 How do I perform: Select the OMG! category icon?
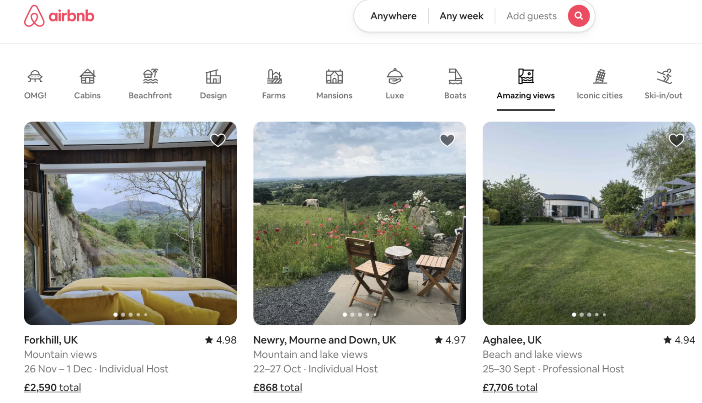pos(35,77)
